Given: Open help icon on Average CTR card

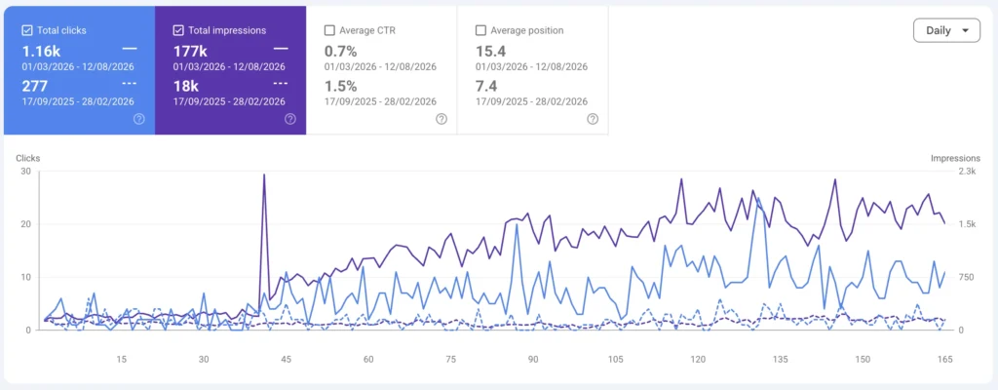Looking at the screenshot, I should pyautogui.click(x=441, y=119).
